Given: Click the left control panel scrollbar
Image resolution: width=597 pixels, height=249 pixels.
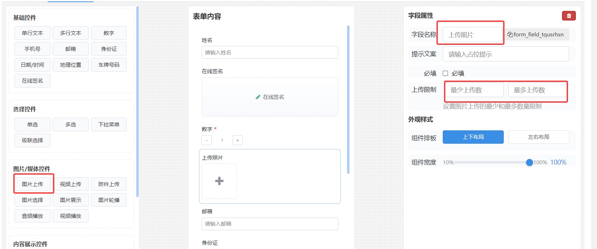Looking at the screenshot, I should click(137, 102).
